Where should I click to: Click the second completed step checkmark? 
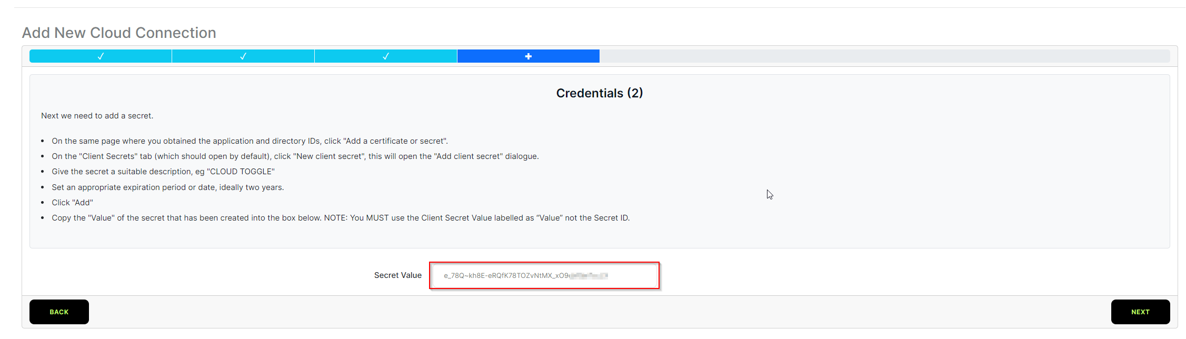[x=243, y=56]
